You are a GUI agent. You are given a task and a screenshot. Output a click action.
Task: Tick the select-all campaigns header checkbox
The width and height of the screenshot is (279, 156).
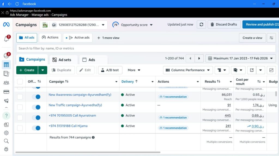pyautogui.click(x=20, y=82)
